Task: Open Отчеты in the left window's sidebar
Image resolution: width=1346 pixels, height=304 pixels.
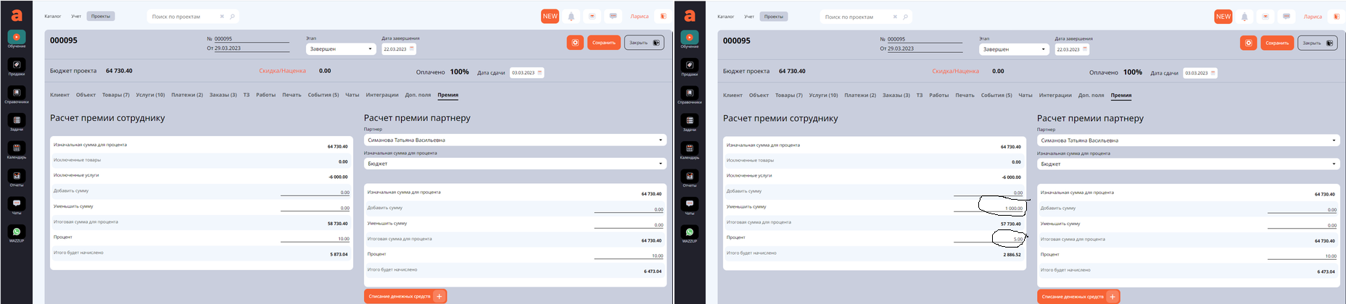Action: pyautogui.click(x=17, y=177)
